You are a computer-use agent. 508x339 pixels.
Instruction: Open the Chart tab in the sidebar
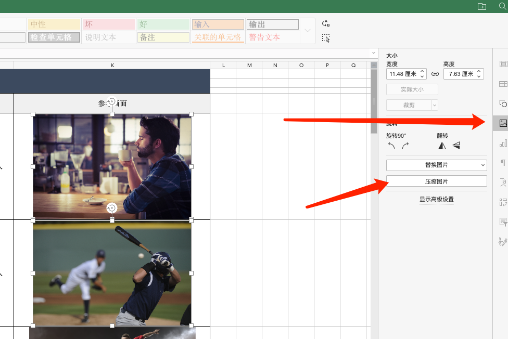(503, 143)
